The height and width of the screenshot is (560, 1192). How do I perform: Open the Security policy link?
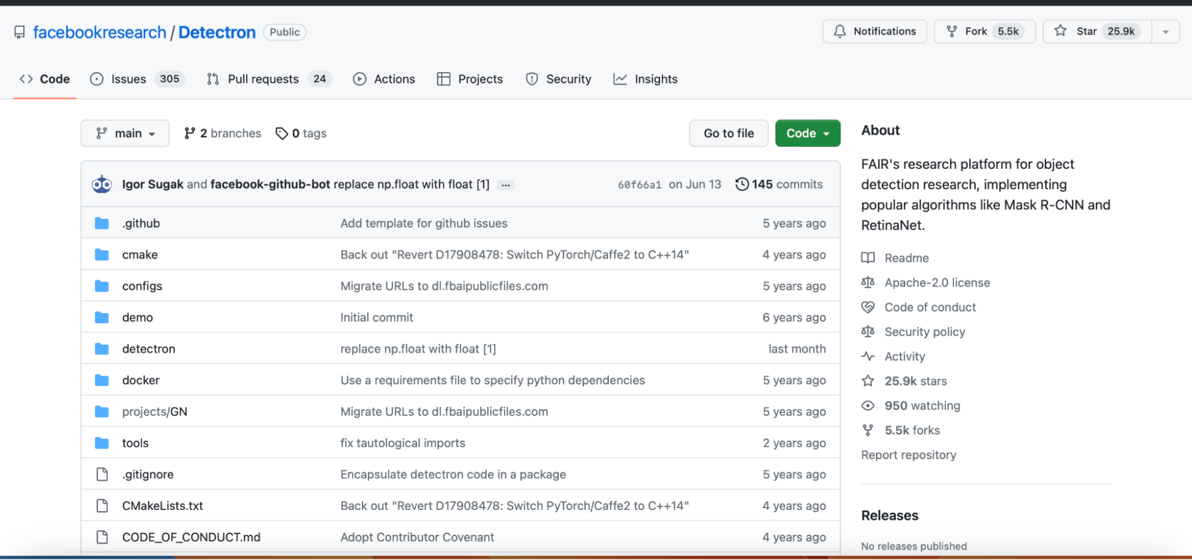coord(924,332)
